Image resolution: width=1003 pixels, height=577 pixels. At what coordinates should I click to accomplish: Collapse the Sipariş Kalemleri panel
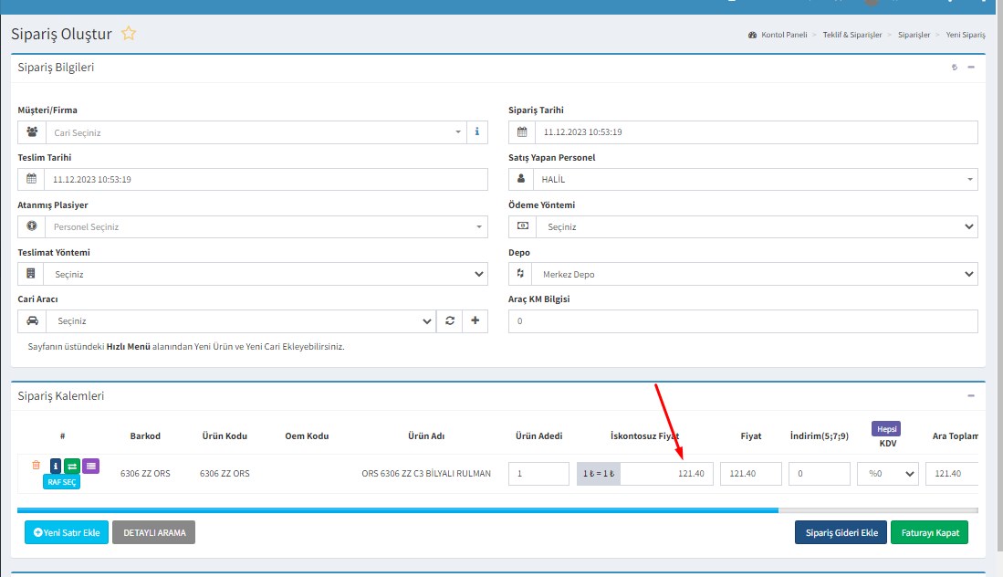pos(971,395)
